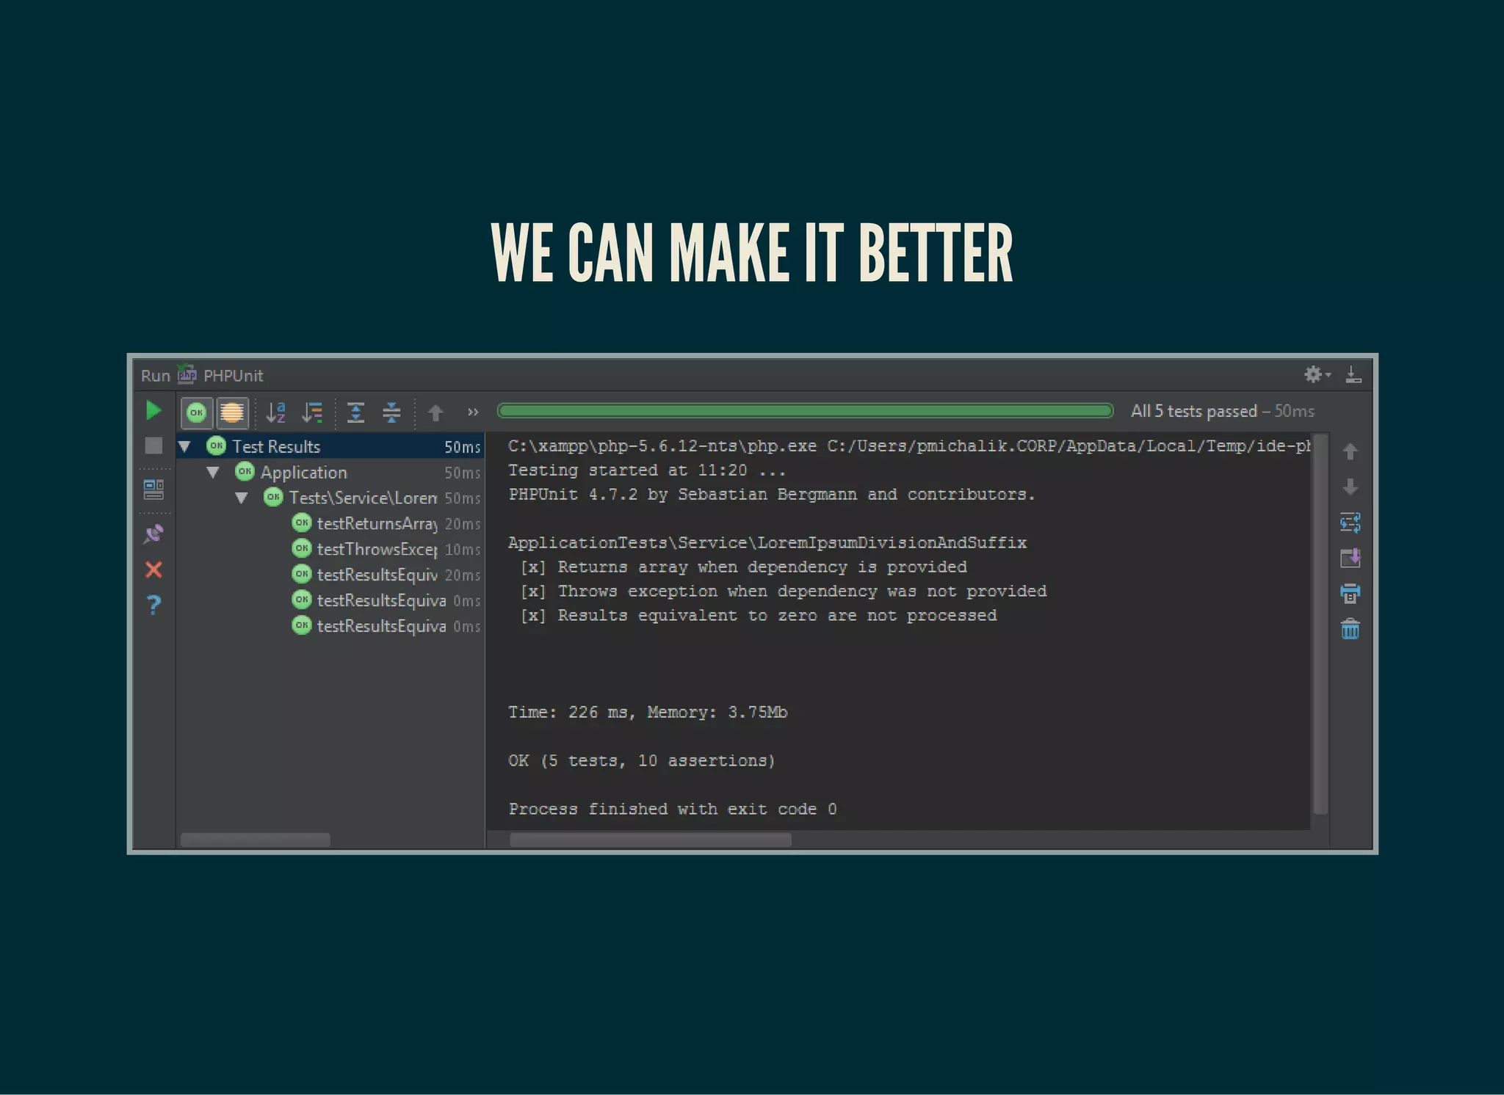Viewport: 1504px width, 1095px height.
Task: Collapse the Application tree node
Action: point(213,473)
